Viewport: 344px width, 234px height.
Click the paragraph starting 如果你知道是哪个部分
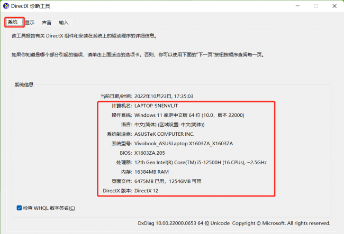tap(138, 55)
